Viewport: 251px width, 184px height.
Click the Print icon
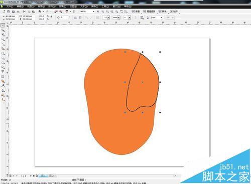tap(18, 12)
